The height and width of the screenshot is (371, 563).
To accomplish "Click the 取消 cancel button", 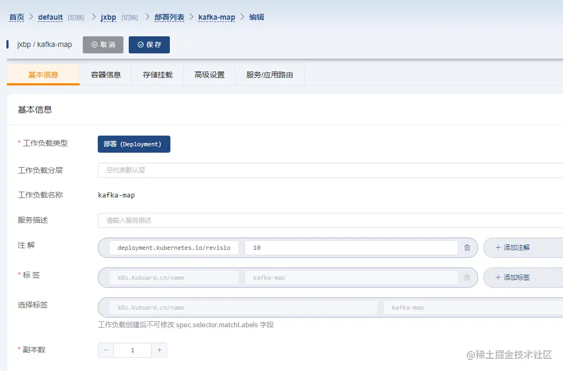I will click(x=103, y=45).
